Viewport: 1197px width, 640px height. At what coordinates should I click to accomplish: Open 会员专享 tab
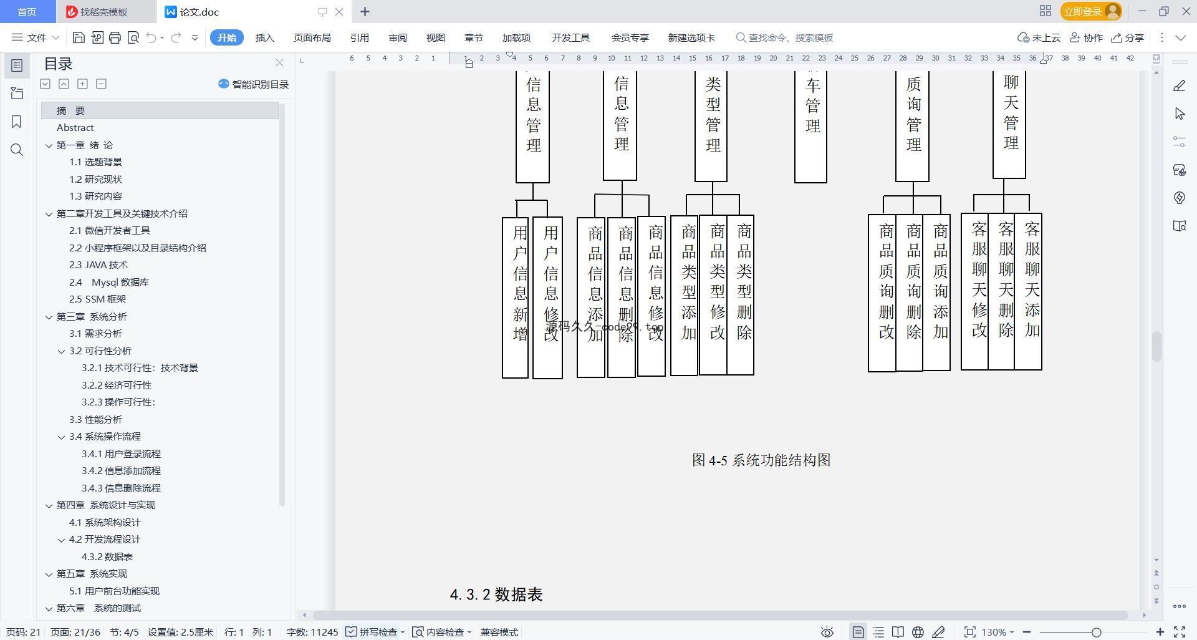(x=630, y=37)
